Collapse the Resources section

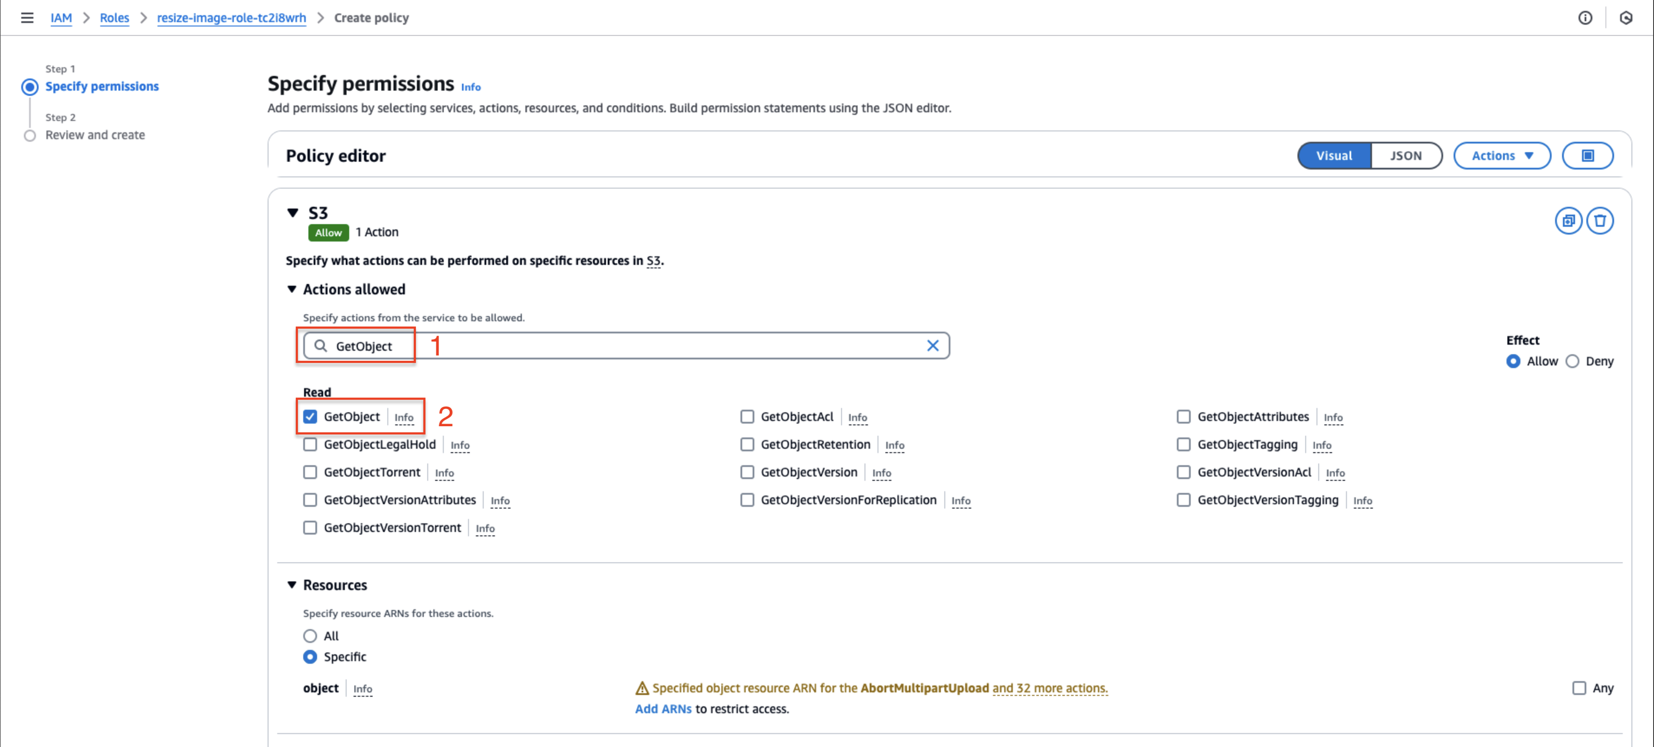tap(291, 584)
